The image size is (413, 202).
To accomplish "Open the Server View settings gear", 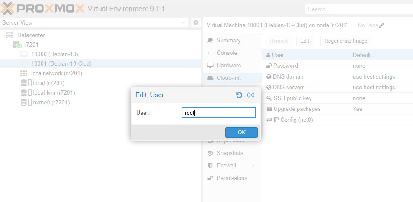I will pos(195,22).
